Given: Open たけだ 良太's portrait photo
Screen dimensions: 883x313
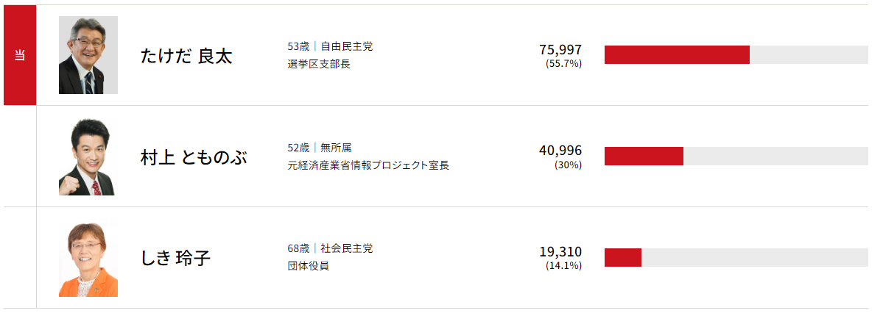Looking at the screenshot, I should point(88,55).
